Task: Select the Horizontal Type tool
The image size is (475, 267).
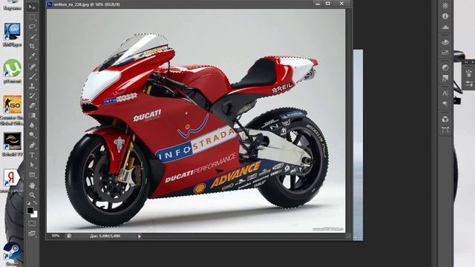Action: click(x=32, y=155)
